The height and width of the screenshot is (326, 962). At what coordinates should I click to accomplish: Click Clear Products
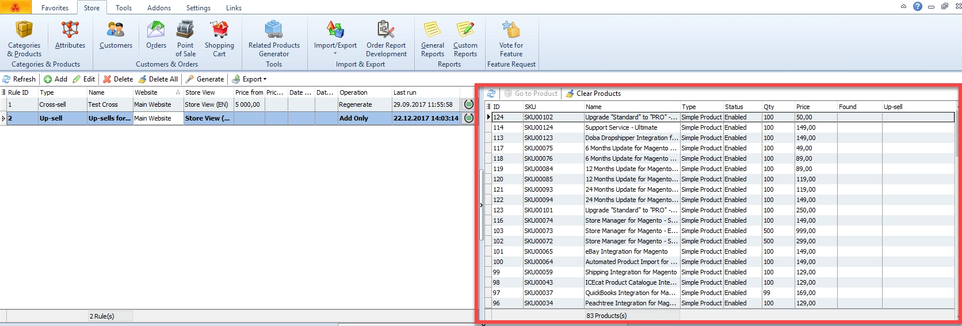pyautogui.click(x=593, y=94)
